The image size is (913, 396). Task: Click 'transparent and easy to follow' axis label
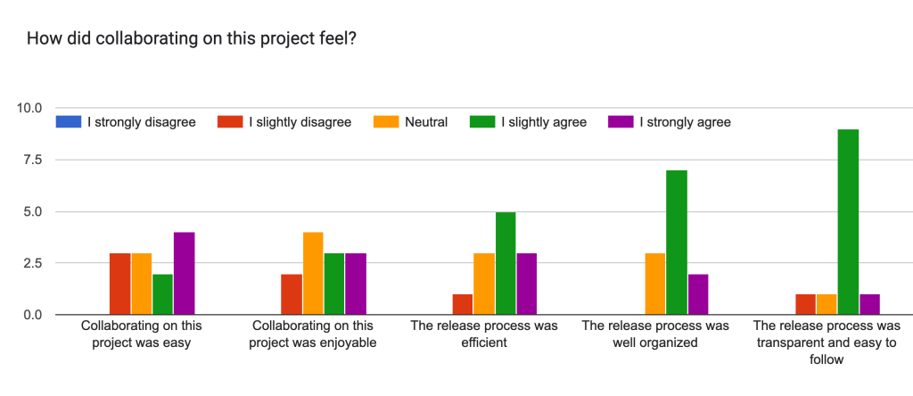(827, 343)
